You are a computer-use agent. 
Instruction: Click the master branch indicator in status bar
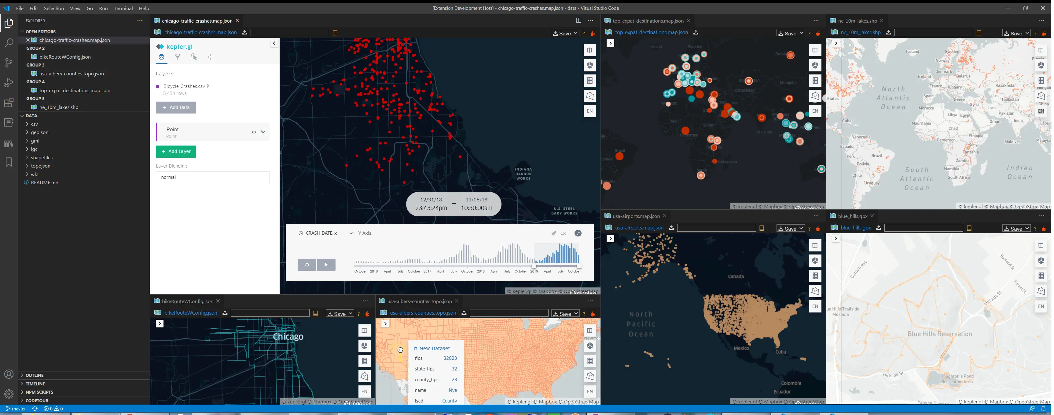pos(17,409)
